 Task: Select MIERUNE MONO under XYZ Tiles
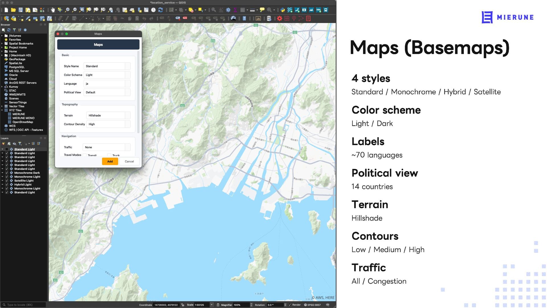23,118
